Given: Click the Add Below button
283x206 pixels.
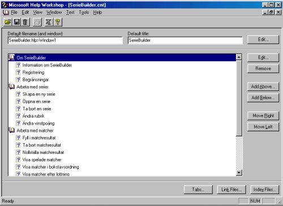Looking at the screenshot, I should click(x=263, y=98).
